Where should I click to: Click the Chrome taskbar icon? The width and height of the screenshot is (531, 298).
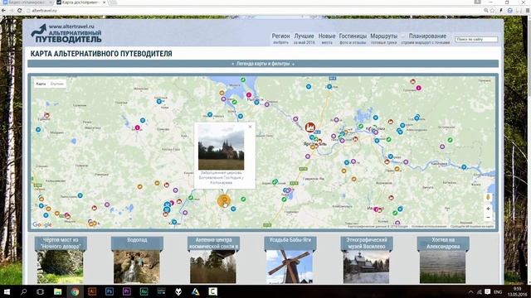point(75,291)
